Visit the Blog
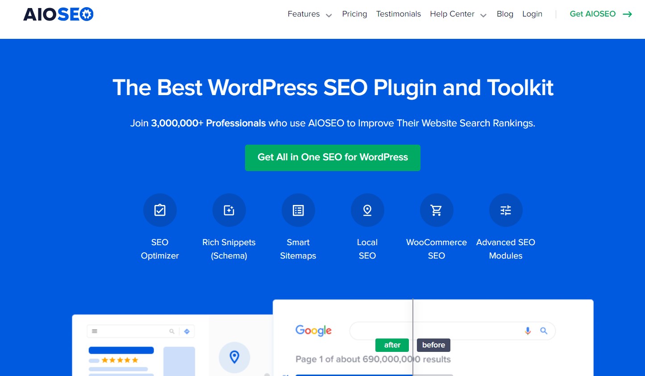 point(505,14)
